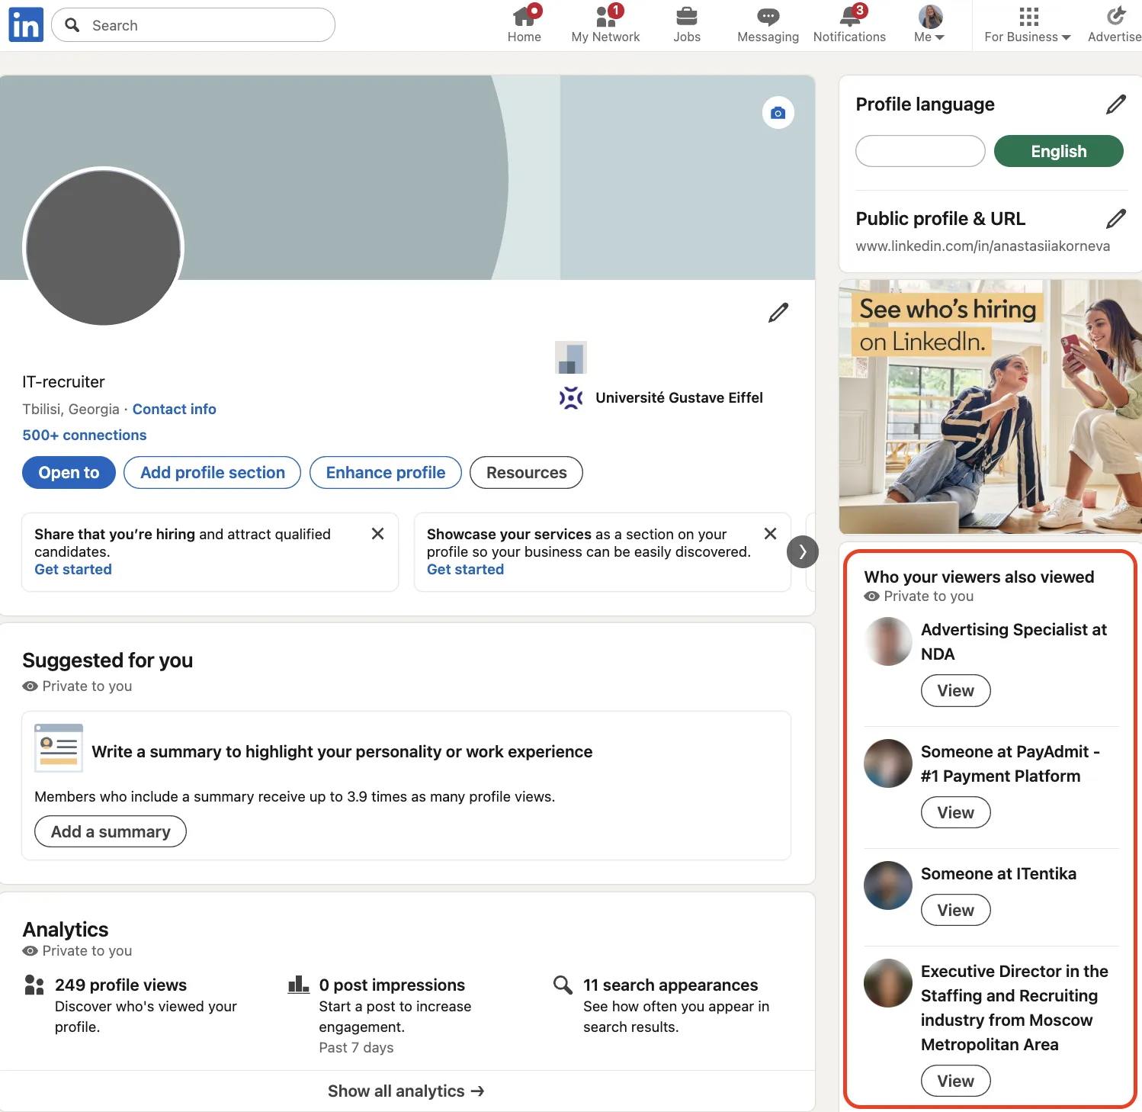Click the edit pencil for Profile language
1142x1112 pixels.
coord(1116,104)
